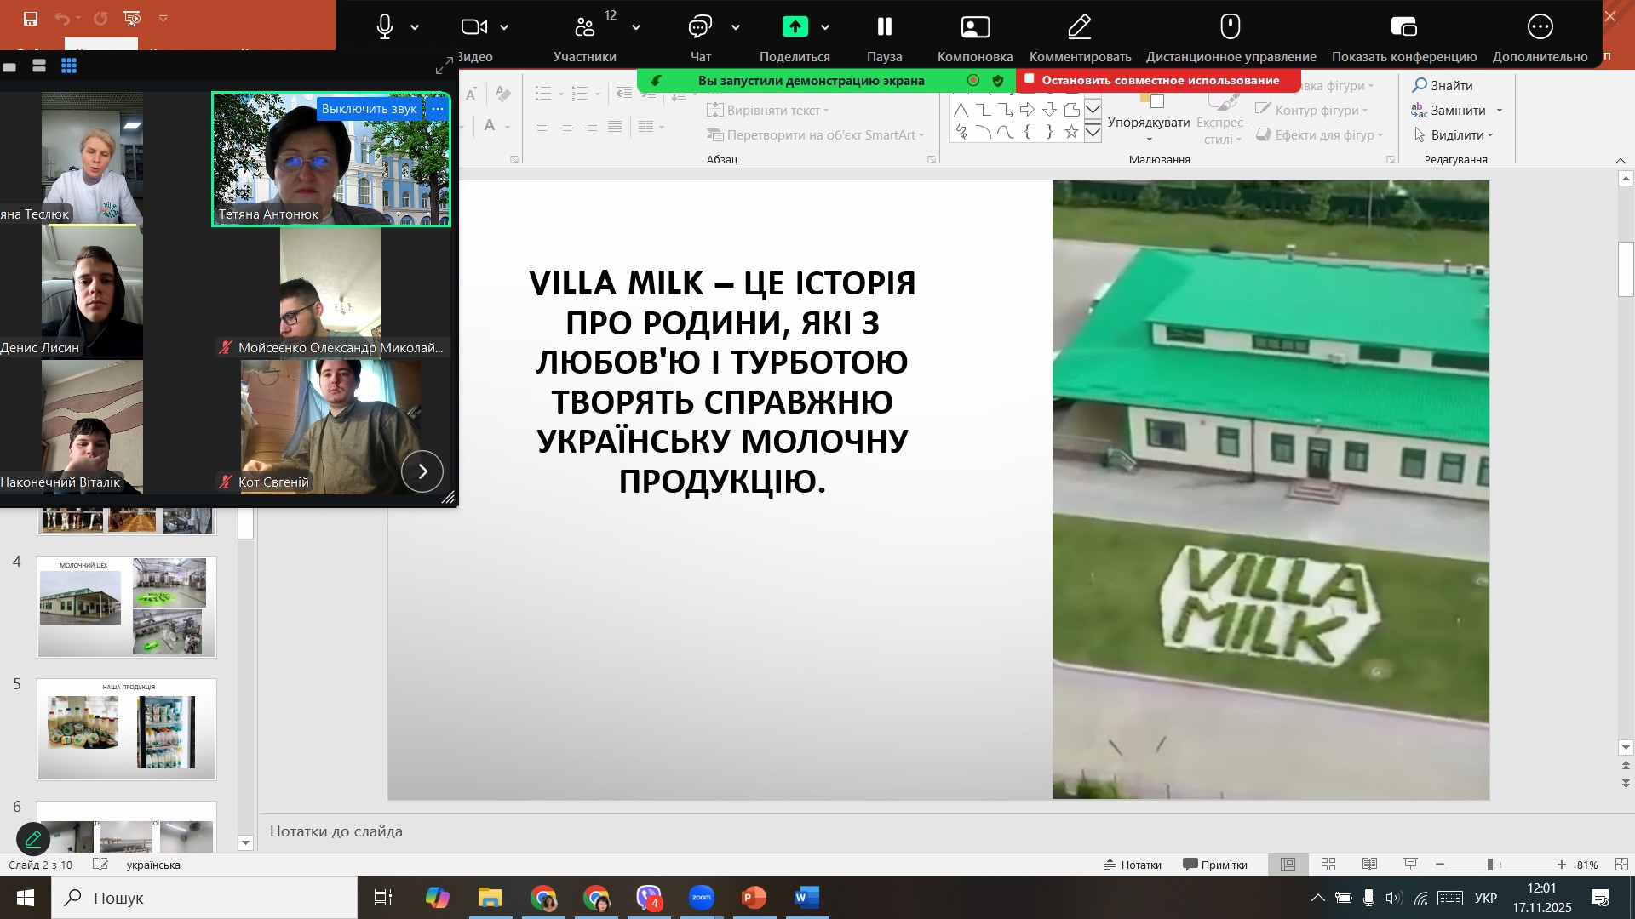The width and height of the screenshot is (1635, 919).
Task: Open the Zoom More options icon
Action: 1540,27
